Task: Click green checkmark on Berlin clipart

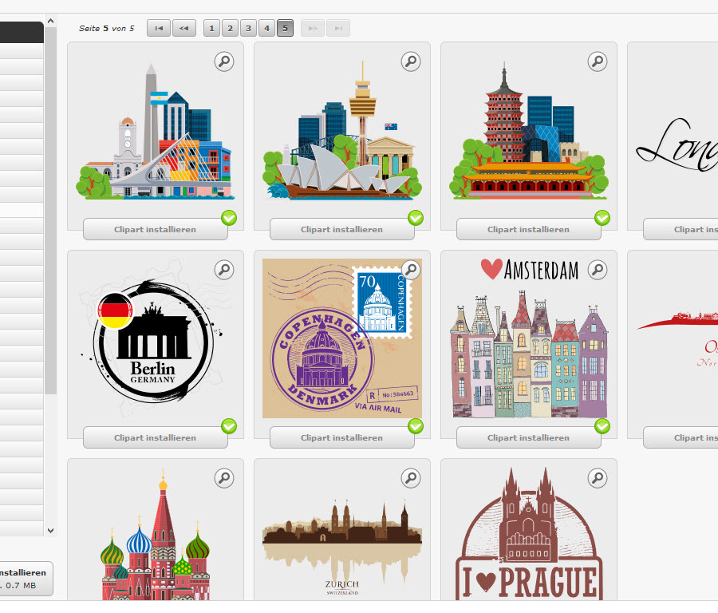Action: 229,426
